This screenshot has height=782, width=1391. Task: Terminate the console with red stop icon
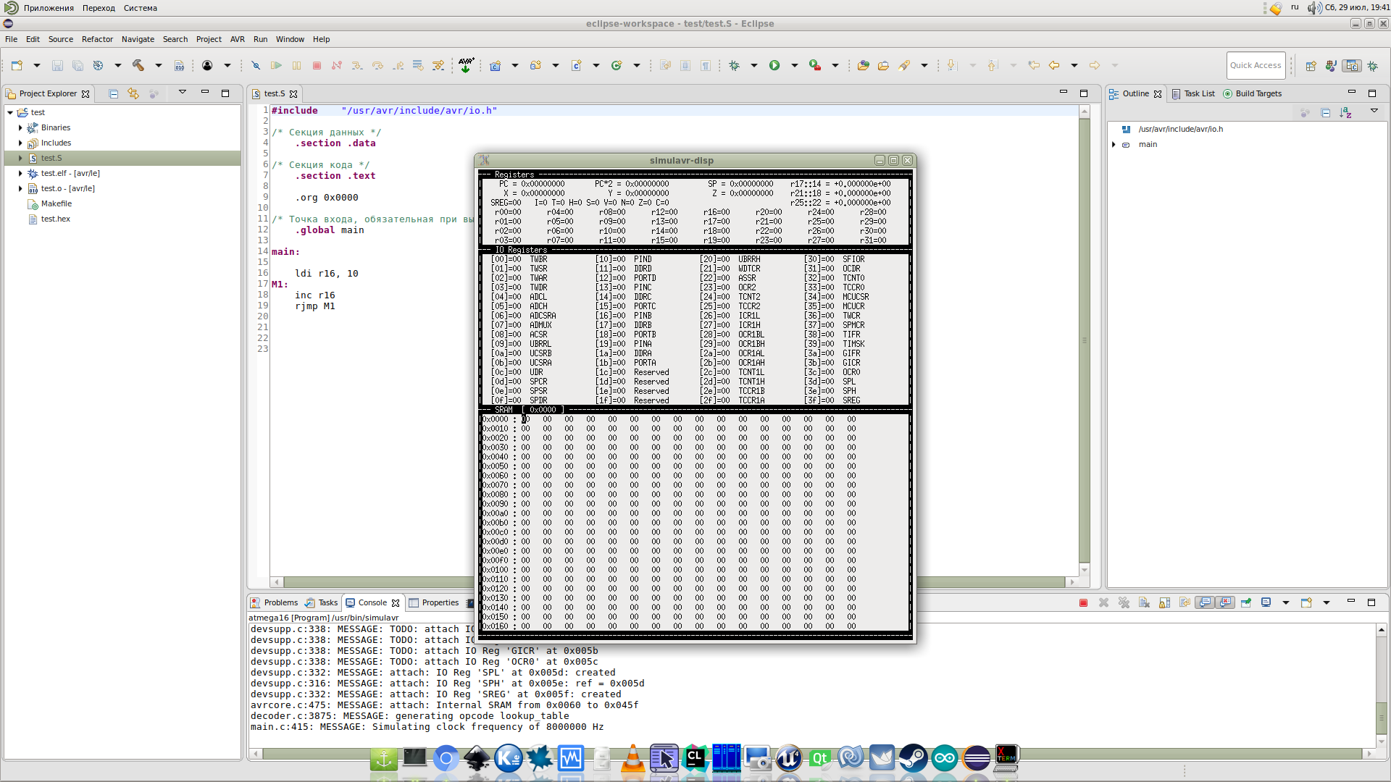click(x=1083, y=602)
